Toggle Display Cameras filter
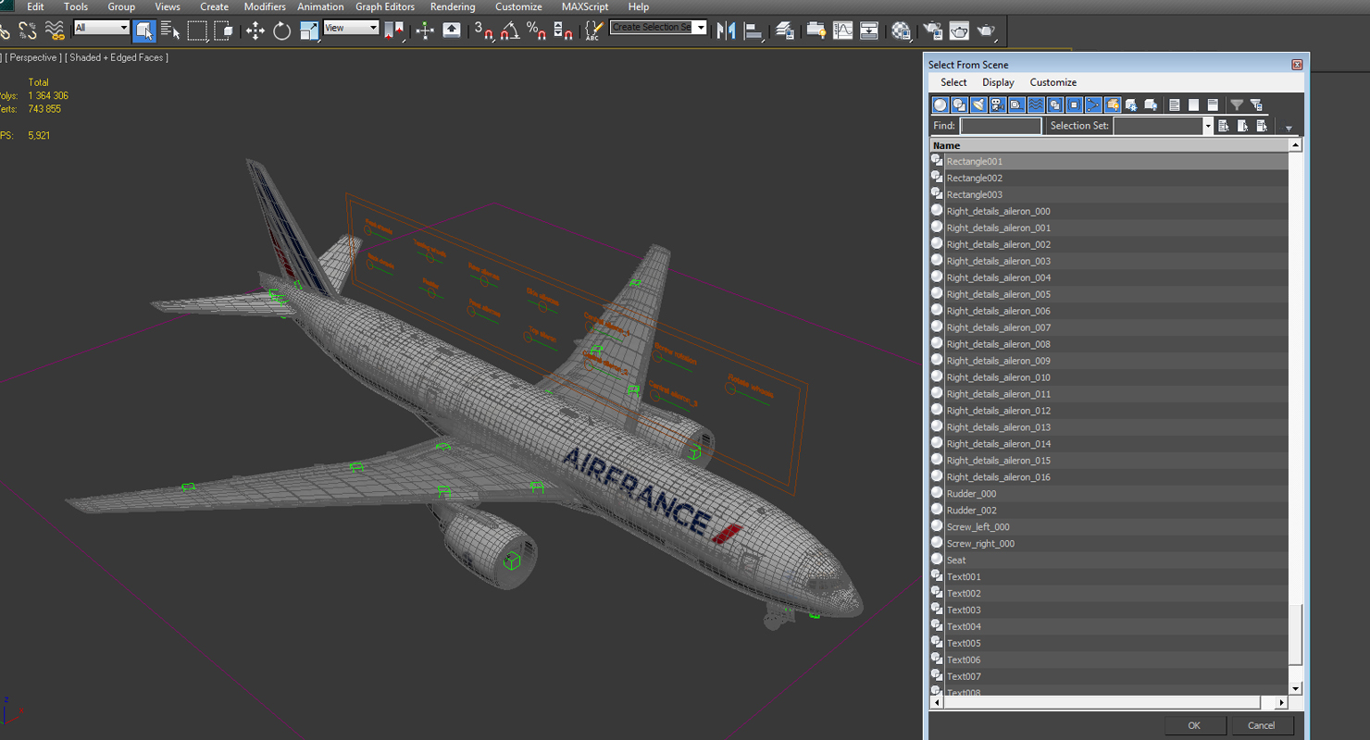This screenshot has width=1370, height=740. click(x=998, y=105)
